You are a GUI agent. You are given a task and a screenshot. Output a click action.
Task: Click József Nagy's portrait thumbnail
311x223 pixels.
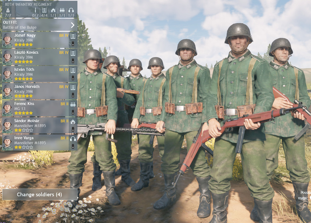click(7, 40)
